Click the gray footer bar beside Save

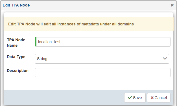click(64, 98)
